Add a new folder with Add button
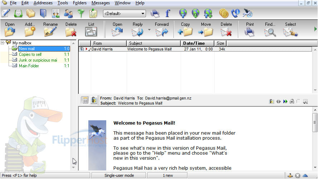 (x=30, y=29)
